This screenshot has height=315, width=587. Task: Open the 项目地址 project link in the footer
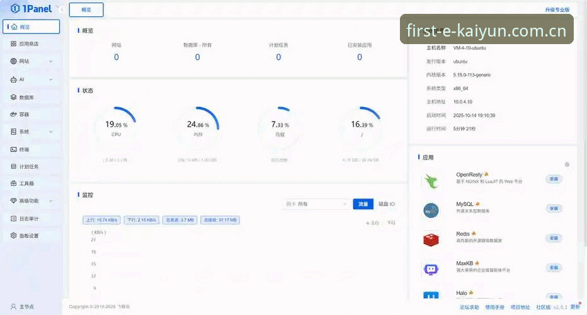coord(520,307)
